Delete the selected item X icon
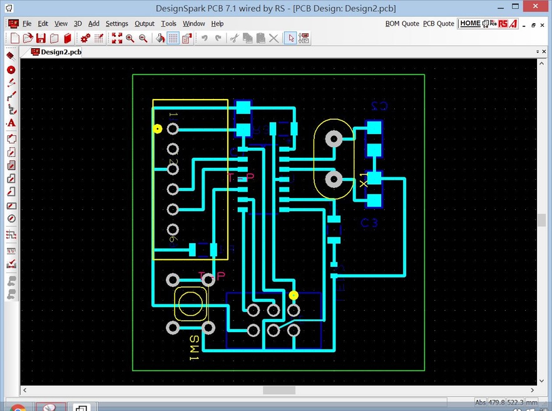Viewport: 552px width, 411px height. pos(273,38)
